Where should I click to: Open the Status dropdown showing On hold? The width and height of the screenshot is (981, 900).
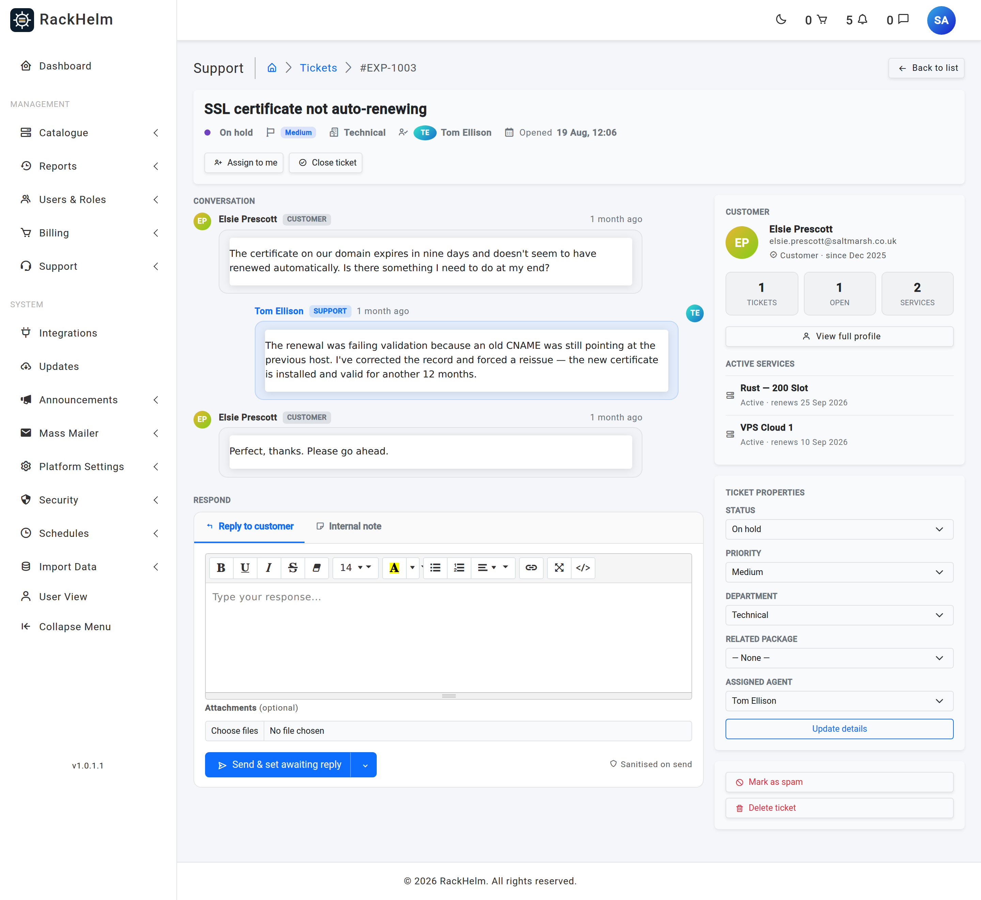(x=839, y=529)
